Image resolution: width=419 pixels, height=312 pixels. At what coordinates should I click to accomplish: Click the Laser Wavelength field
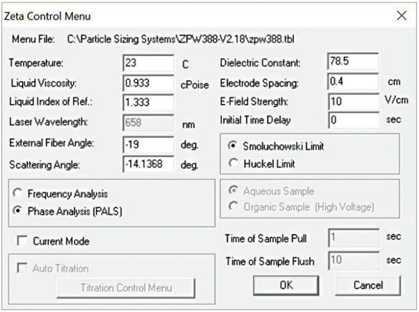(148, 122)
